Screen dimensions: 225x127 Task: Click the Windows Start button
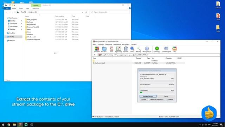coord(3,125)
